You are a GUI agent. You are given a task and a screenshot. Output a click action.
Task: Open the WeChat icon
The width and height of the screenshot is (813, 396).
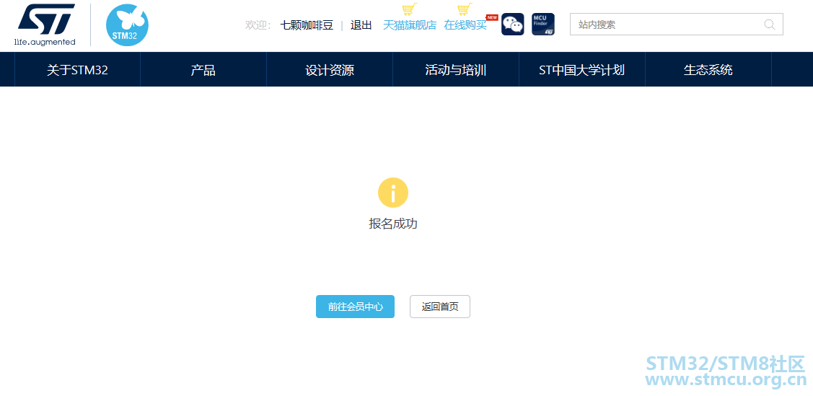click(512, 25)
